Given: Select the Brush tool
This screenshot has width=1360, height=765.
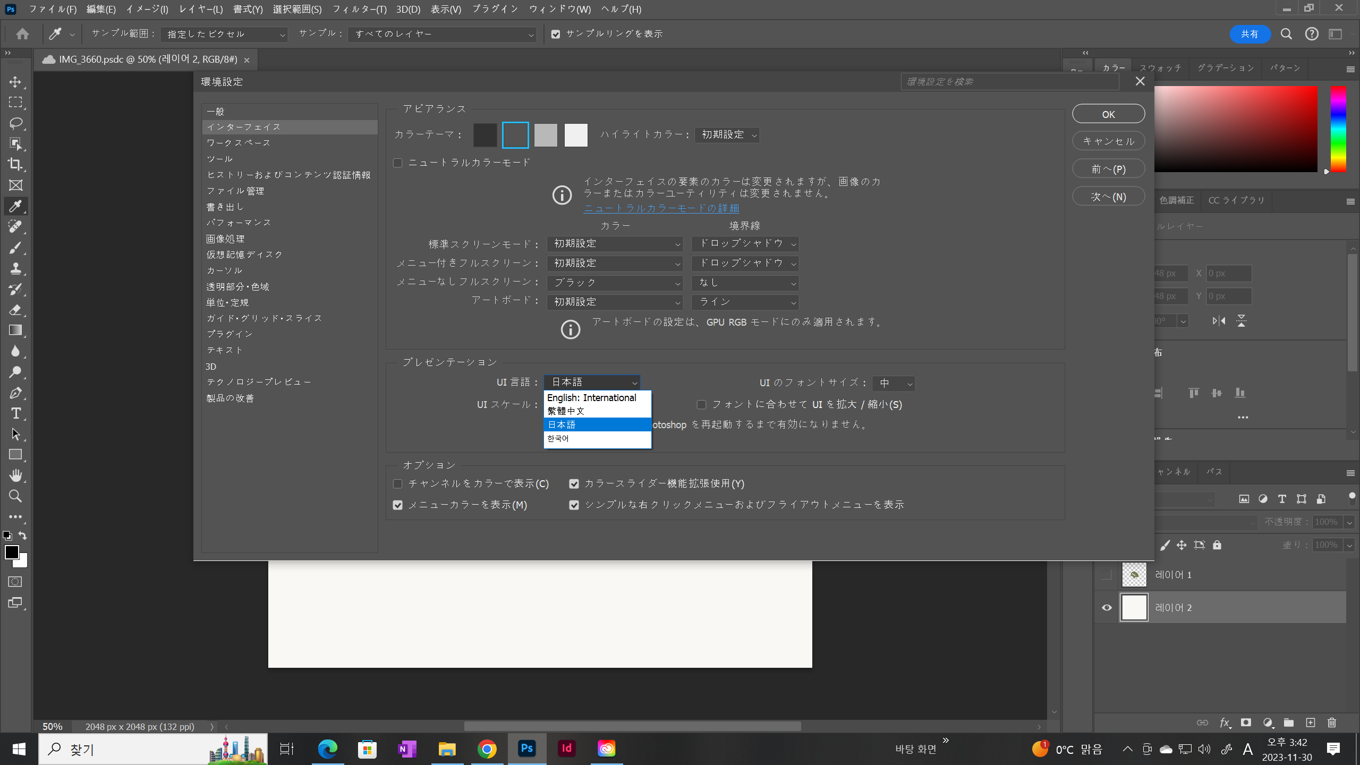Looking at the screenshot, I should tap(15, 248).
